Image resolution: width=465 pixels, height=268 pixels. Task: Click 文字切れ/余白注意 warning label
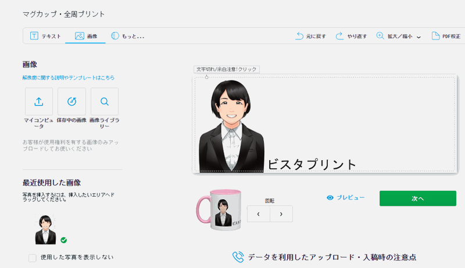click(x=227, y=69)
